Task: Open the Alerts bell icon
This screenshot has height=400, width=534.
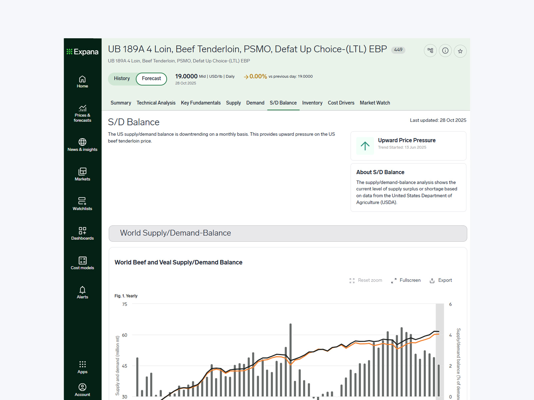Action: pos(82,293)
